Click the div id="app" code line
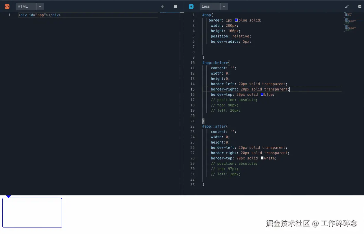The width and height of the screenshot is (364, 234). click(x=40, y=15)
